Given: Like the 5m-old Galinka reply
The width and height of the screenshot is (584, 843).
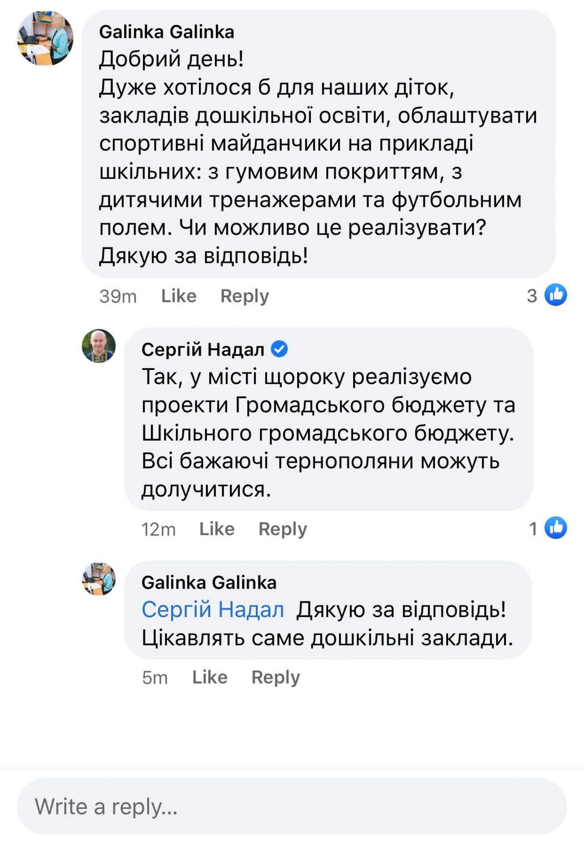Looking at the screenshot, I should pyautogui.click(x=210, y=677).
